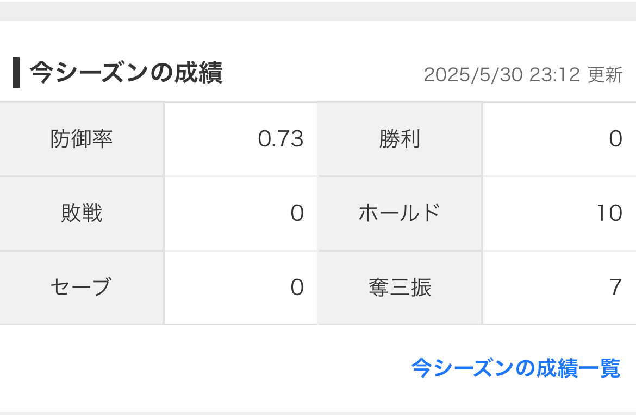The height and width of the screenshot is (415, 636).
Task: Select the 奪三振 label cell
Action: (400, 287)
